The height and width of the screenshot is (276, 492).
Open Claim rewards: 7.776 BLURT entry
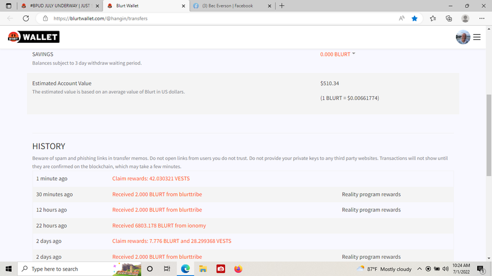172,241
